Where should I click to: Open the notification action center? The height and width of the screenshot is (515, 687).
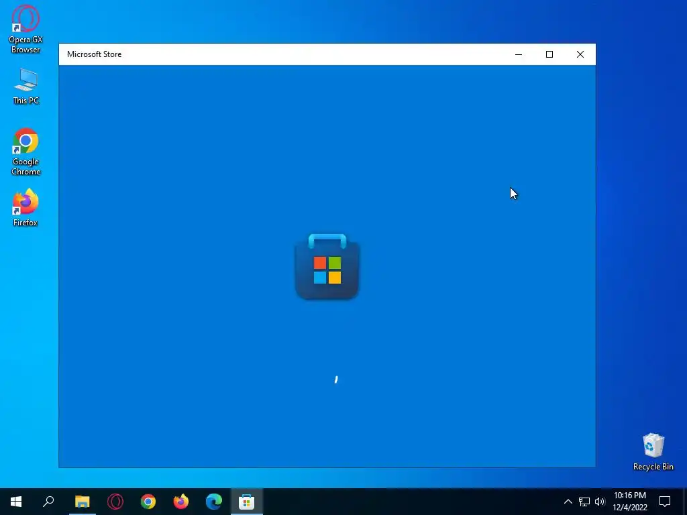pos(665,502)
